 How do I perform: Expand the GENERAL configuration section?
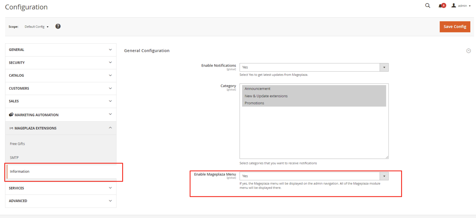click(x=61, y=50)
